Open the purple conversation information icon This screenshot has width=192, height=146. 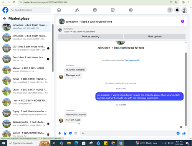182,21
